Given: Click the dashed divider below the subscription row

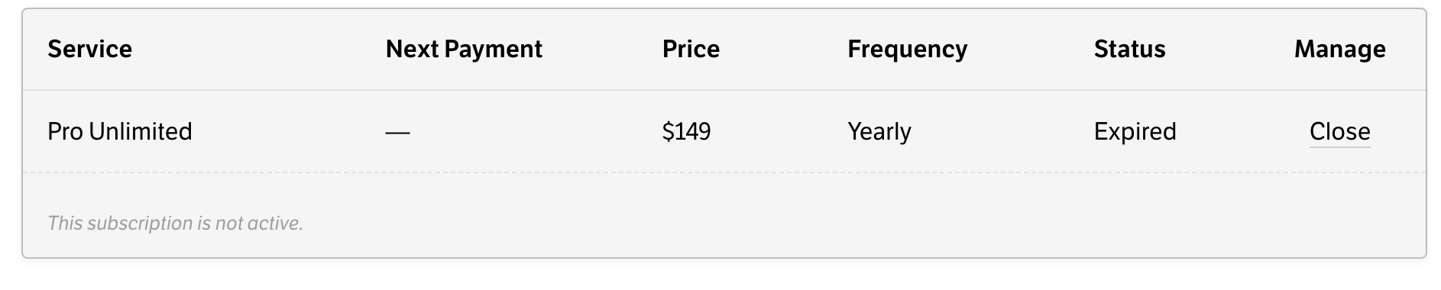Looking at the screenshot, I should point(724,172).
